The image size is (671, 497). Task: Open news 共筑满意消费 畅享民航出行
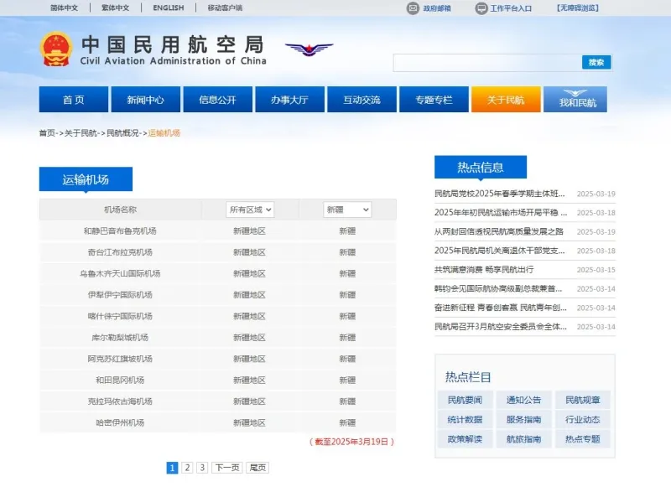pos(484,270)
